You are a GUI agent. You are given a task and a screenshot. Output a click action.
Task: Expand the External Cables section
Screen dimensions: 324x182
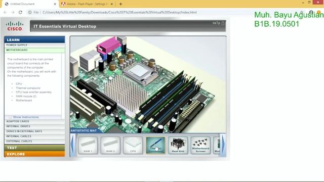pyautogui.click(x=34, y=141)
